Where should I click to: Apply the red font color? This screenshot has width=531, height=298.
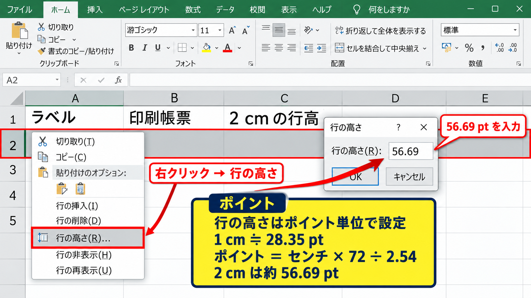227,48
